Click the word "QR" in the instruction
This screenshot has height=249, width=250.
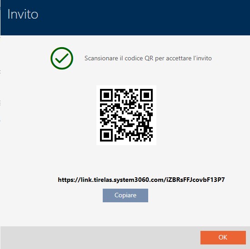click(149, 58)
